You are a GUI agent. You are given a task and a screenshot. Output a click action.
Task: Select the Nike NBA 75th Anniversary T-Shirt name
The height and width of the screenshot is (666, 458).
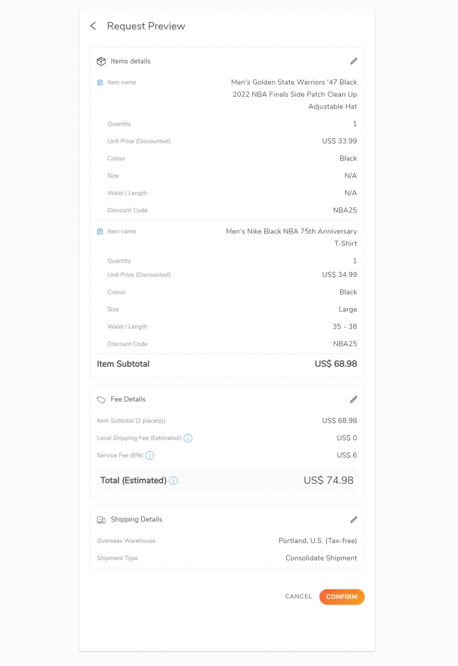291,237
